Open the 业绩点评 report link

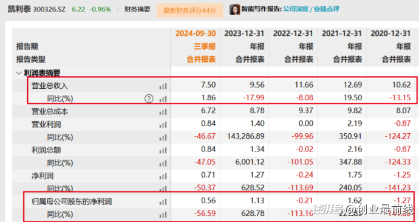coord(327,9)
